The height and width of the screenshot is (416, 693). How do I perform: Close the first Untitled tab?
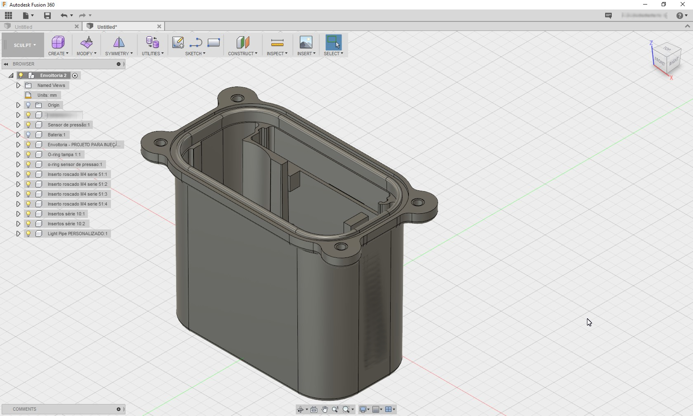pyautogui.click(x=76, y=26)
